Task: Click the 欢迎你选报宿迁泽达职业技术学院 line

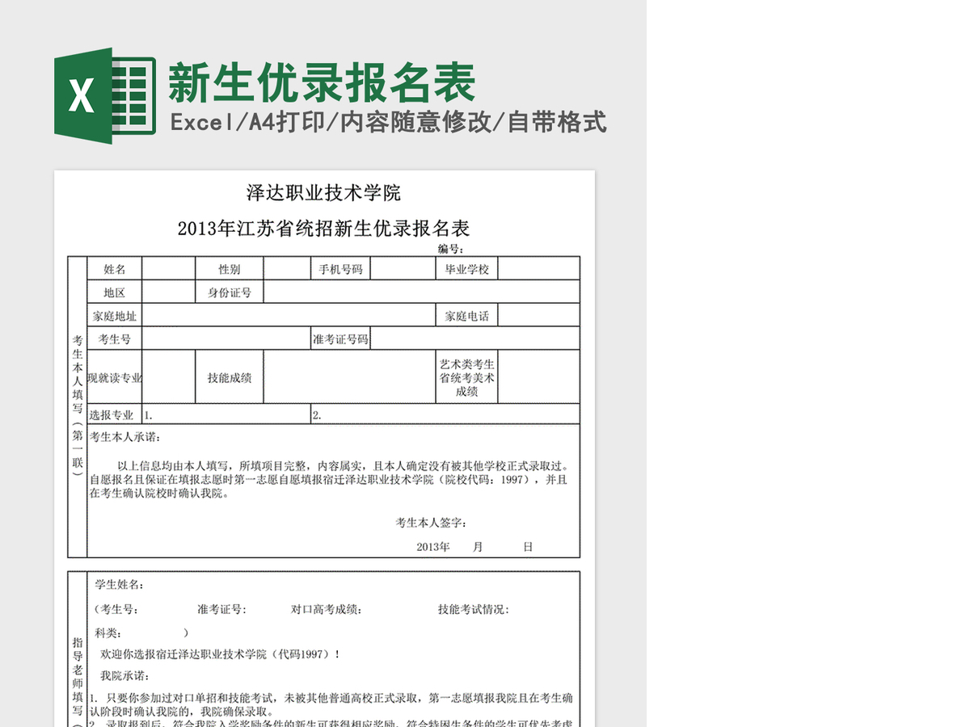Action: [220, 654]
